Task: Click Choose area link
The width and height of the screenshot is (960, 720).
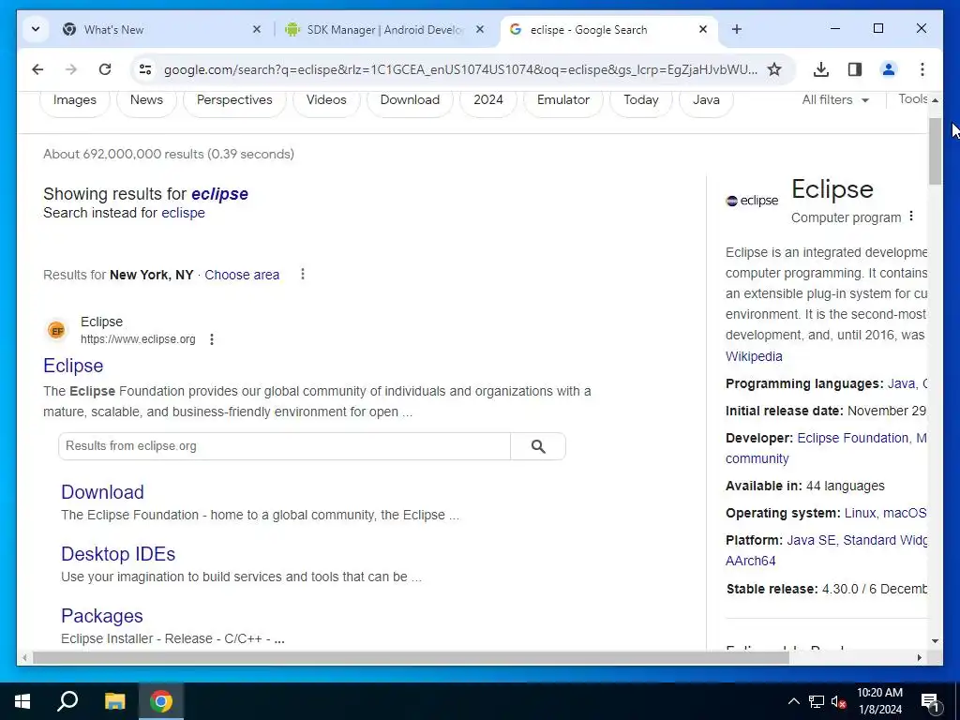Action: pos(242,275)
